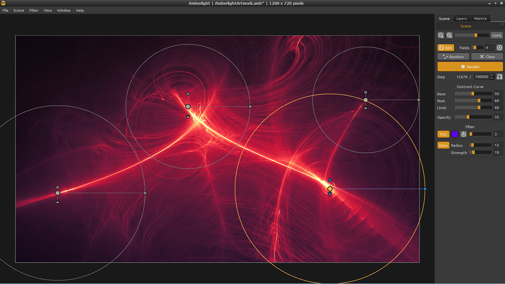Switch to the Layers tab
The height and width of the screenshot is (284, 505).
(x=462, y=19)
